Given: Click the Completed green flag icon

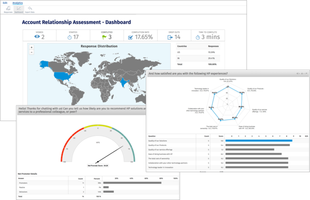Looking at the screenshot, I should point(104,37).
